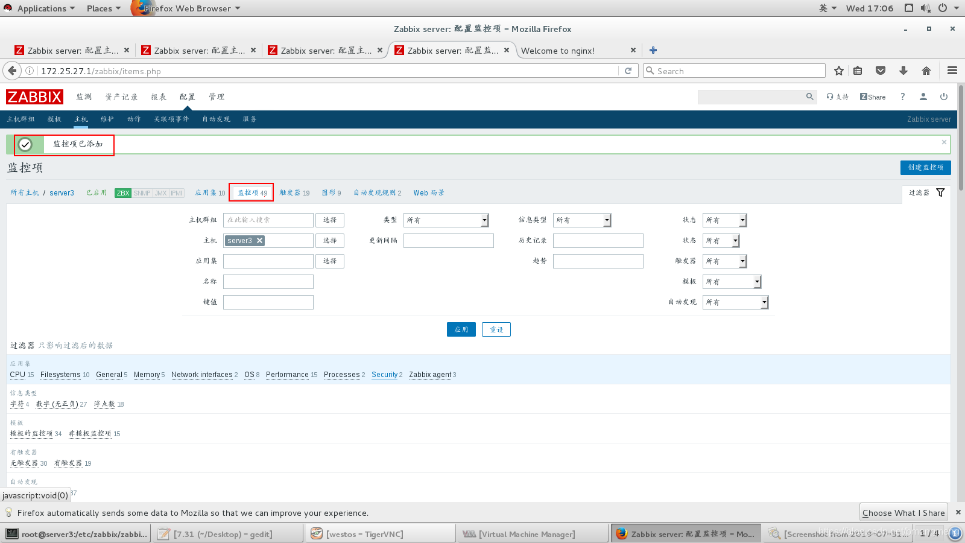Open the Zabbix support headset link
This screenshot has width=965, height=543.
pos(837,97)
